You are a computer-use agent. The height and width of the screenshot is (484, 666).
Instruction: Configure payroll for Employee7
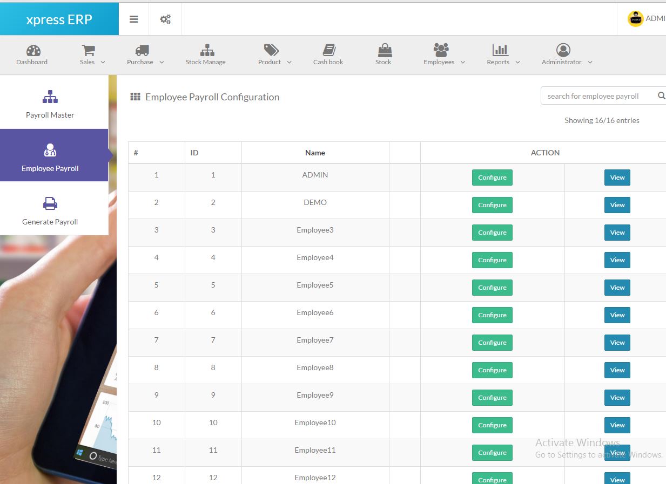[x=492, y=343]
